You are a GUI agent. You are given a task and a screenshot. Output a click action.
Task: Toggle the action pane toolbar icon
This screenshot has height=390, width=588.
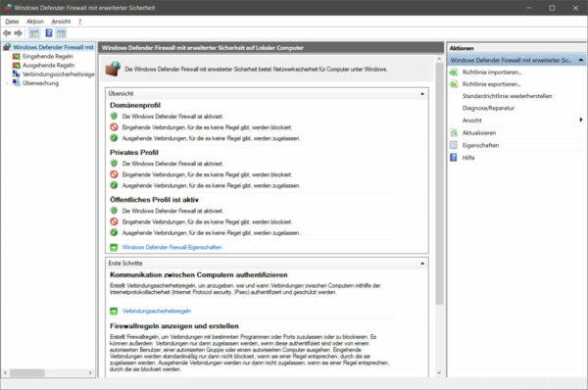point(61,33)
